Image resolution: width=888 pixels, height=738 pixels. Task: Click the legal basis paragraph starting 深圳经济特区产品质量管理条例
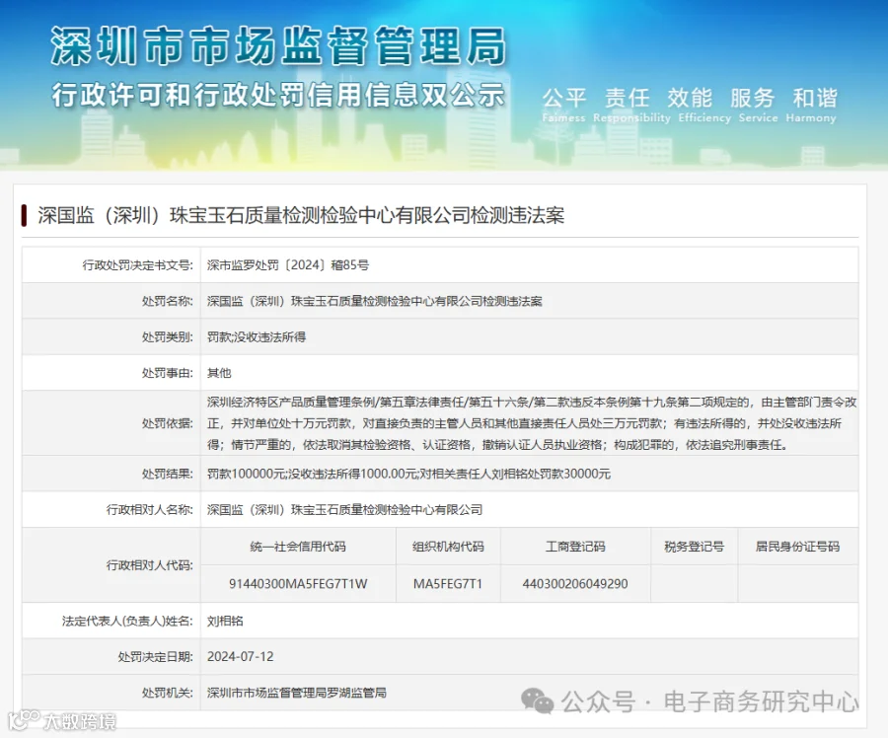pos(532,423)
